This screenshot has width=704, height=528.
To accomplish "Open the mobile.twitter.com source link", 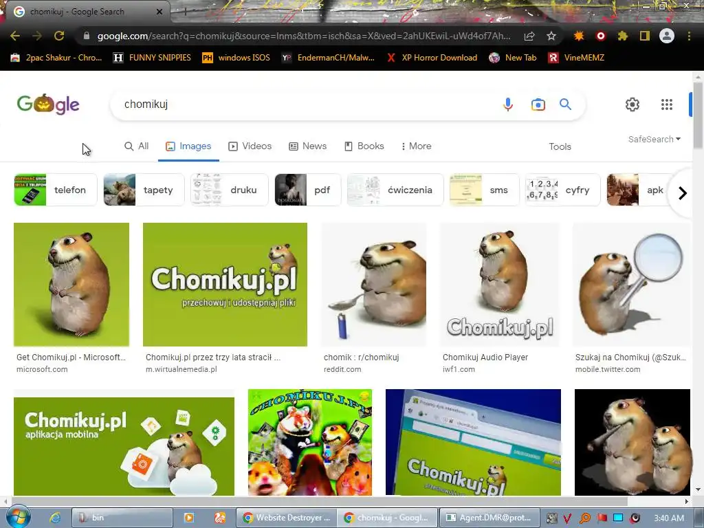I will [x=608, y=369].
